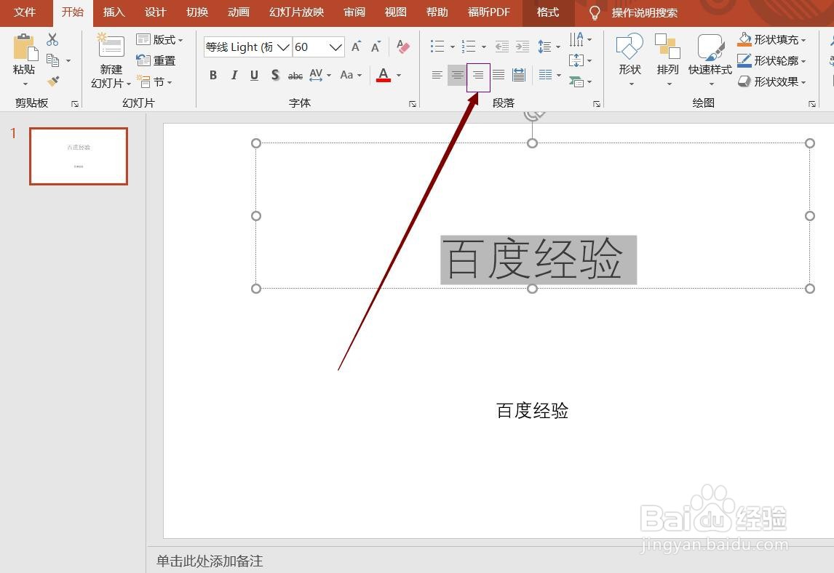Decrease the list indent level

pyautogui.click(x=502, y=47)
